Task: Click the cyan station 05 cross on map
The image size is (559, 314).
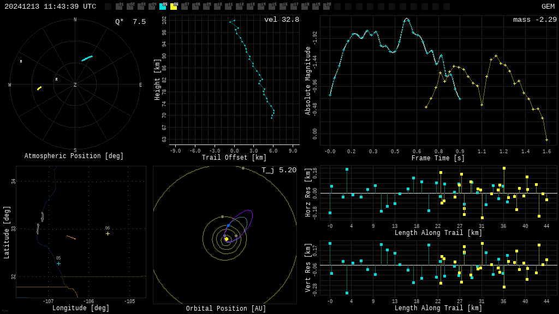Action: tap(58, 263)
